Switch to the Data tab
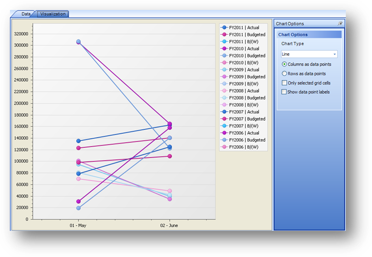 (26, 14)
